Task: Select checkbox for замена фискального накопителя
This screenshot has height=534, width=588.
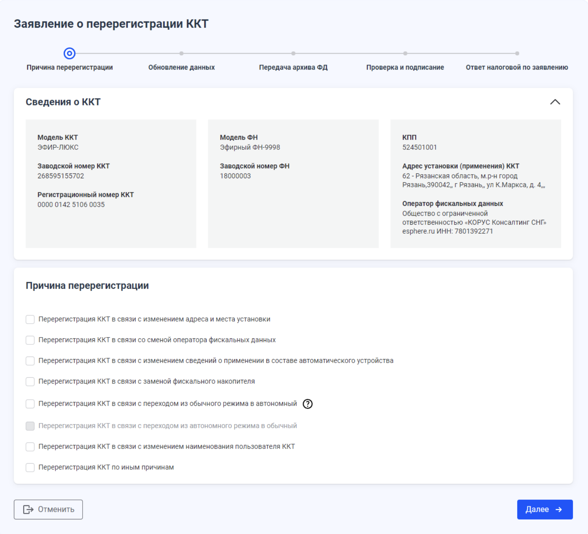Action: coord(30,382)
